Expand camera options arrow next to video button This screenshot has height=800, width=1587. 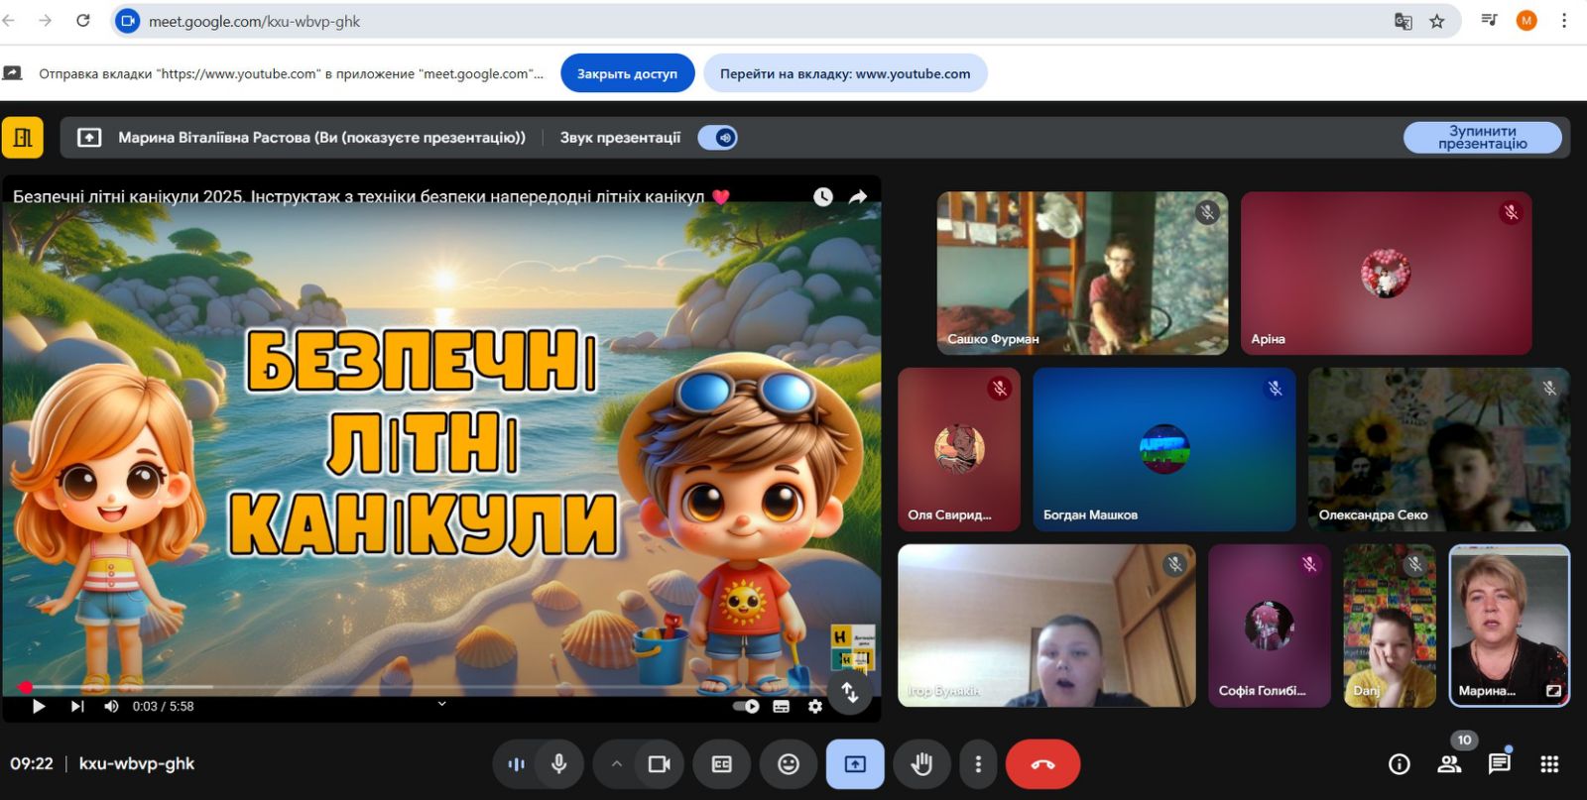616,764
